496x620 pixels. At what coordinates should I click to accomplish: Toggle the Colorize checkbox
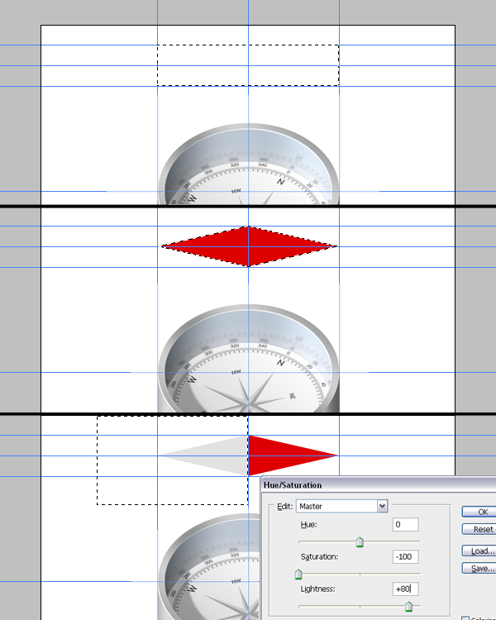465,618
